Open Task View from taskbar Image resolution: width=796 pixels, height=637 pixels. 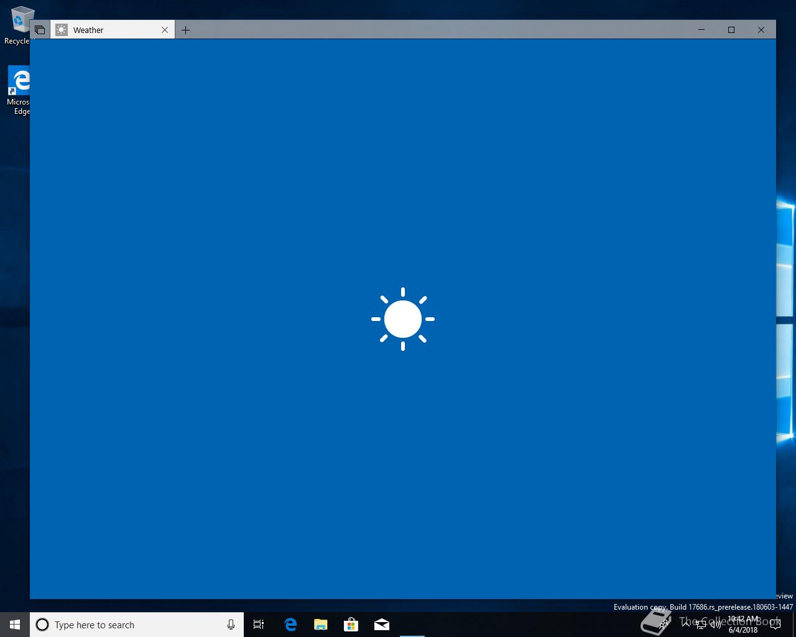pyautogui.click(x=259, y=625)
